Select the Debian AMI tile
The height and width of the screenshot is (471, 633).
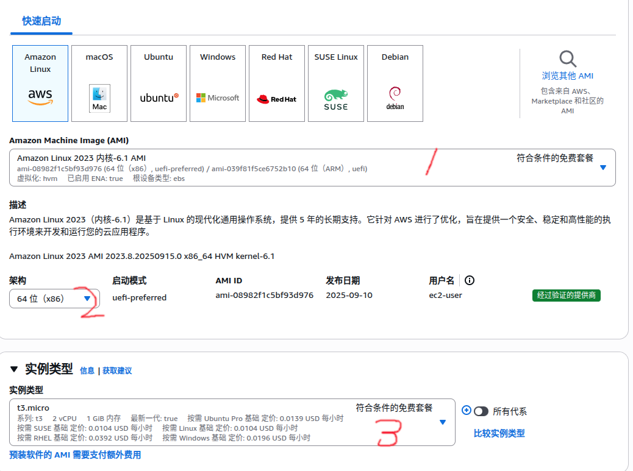tap(395, 83)
